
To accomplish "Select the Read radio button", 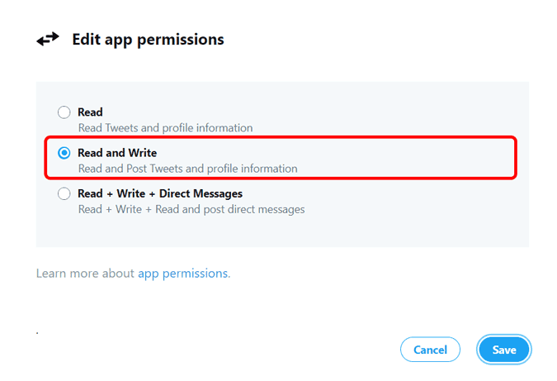I will point(64,112).
